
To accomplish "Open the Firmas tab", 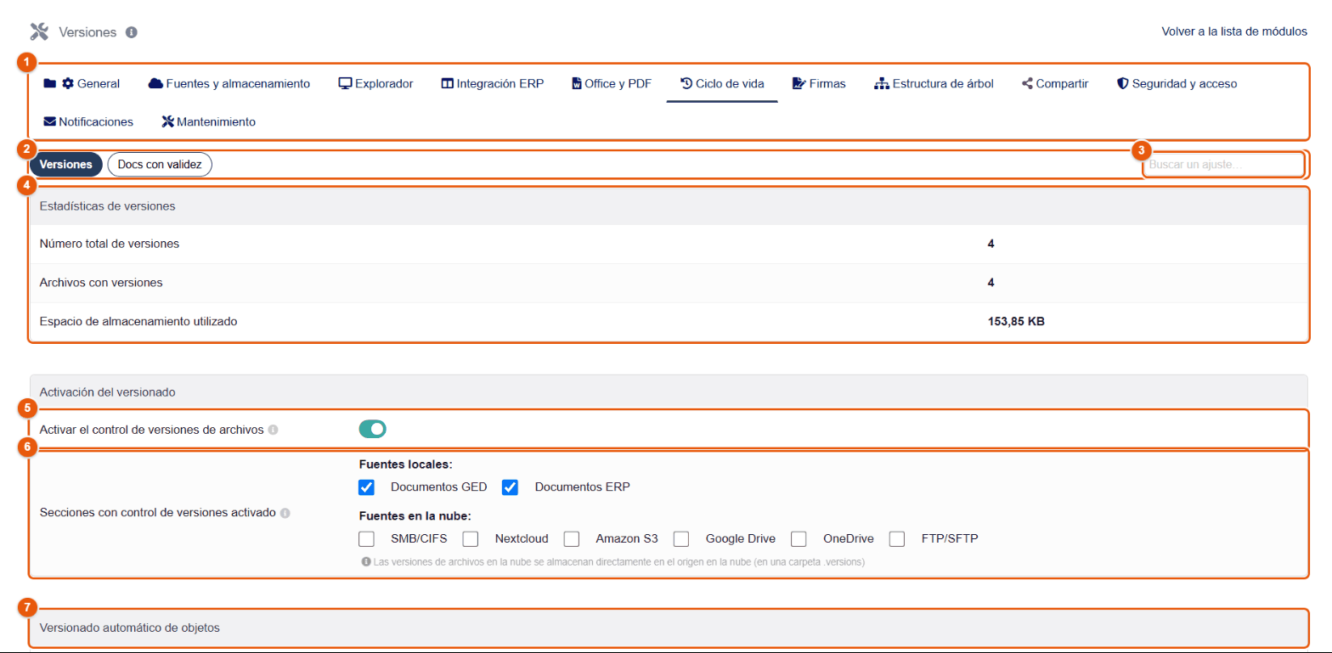I will [819, 83].
